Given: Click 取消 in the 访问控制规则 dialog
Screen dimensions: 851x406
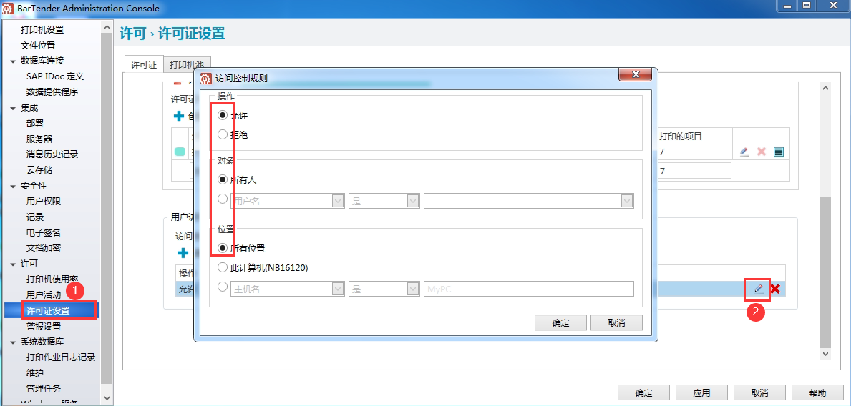Looking at the screenshot, I should [616, 323].
